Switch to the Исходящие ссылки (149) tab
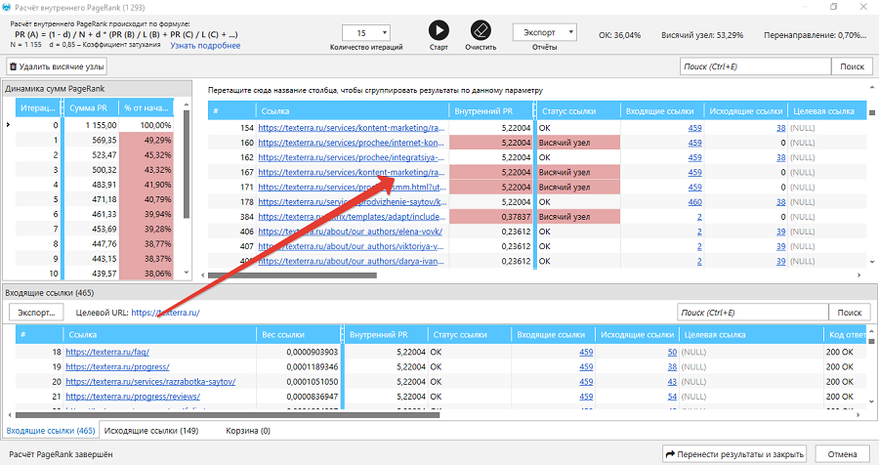The height and width of the screenshot is (465, 879). (151, 431)
